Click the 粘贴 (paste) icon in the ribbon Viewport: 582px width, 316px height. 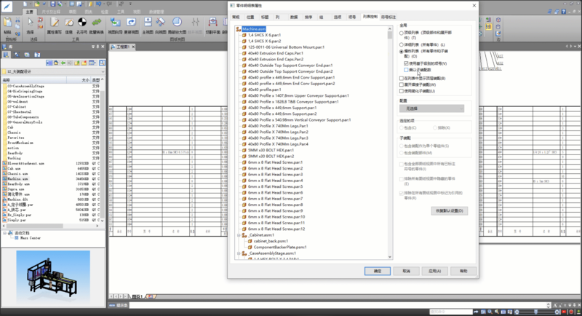[7, 23]
